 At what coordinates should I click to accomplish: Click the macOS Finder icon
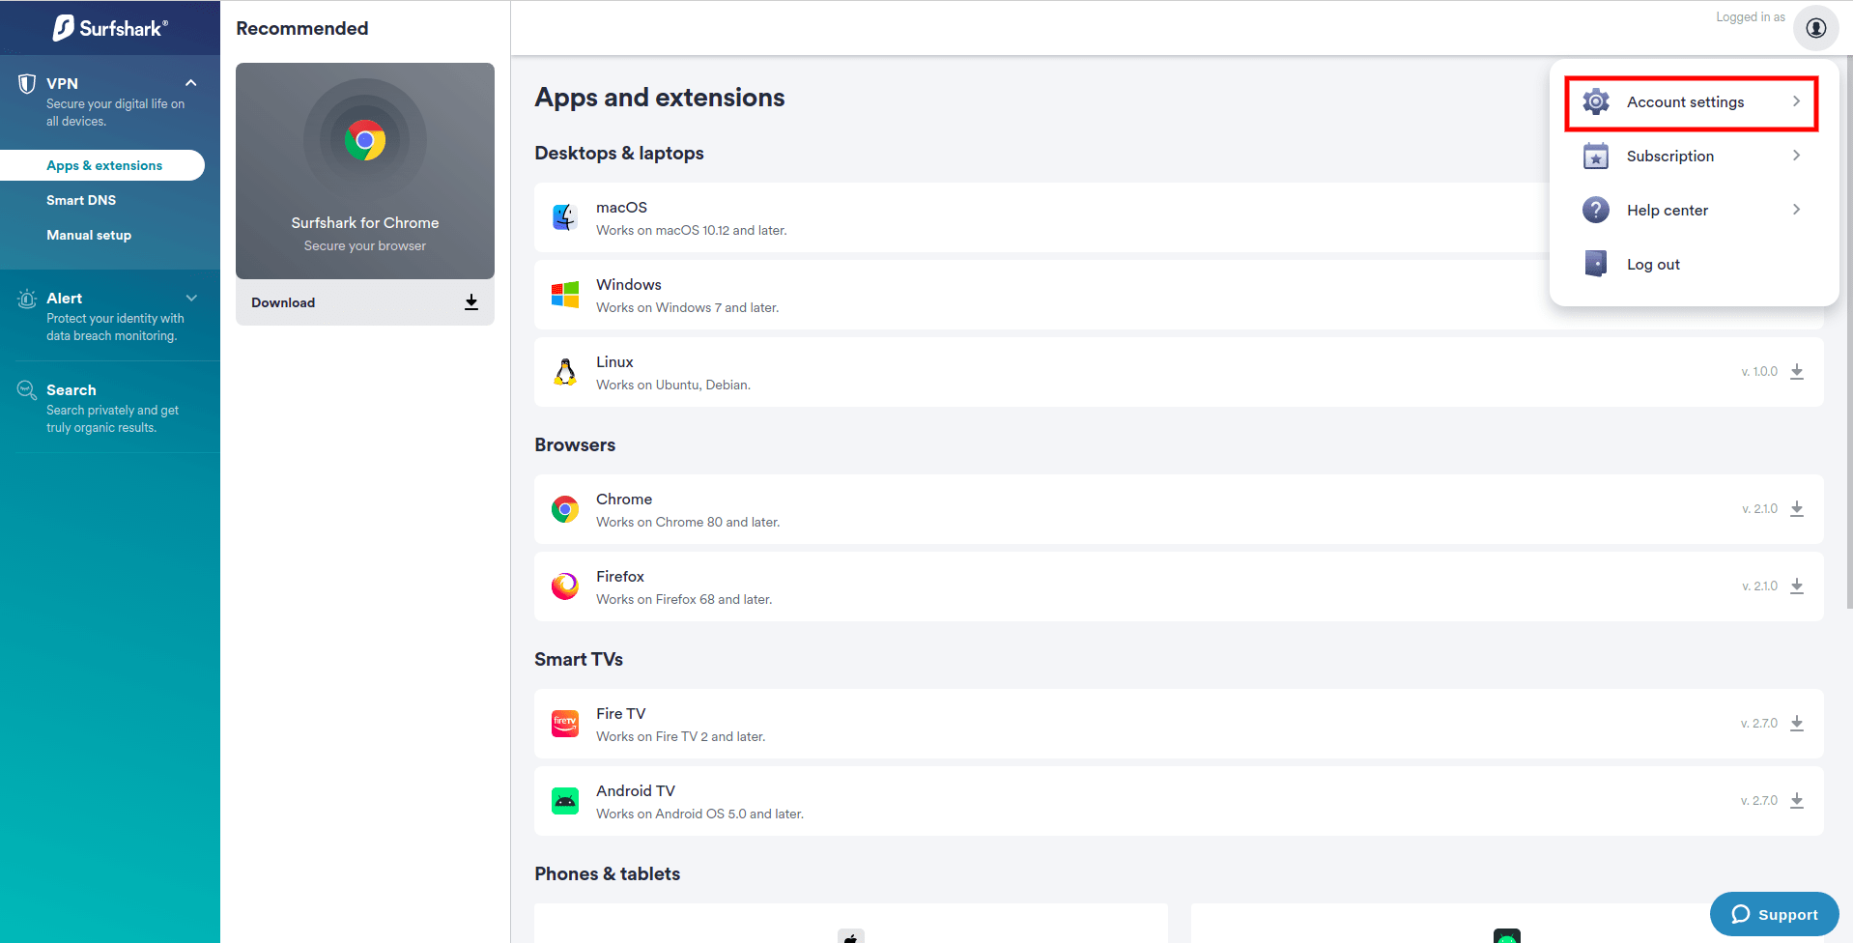coord(565,217)
